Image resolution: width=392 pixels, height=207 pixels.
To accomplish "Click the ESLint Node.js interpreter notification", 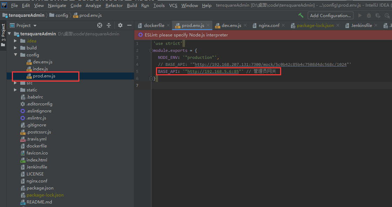I will (x=186, y=35).
